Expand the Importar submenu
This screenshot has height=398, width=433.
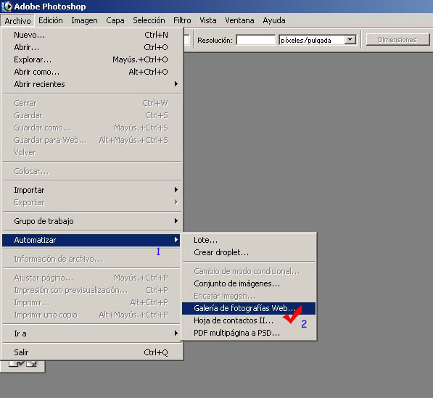[91, 190]
